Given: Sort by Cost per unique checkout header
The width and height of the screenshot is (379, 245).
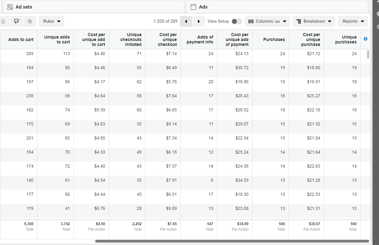Looking at the screenshot, I should 163,39.
